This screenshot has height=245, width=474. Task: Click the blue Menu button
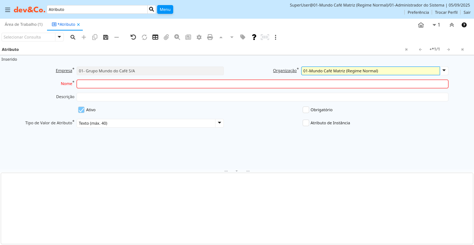click(165, 9)
